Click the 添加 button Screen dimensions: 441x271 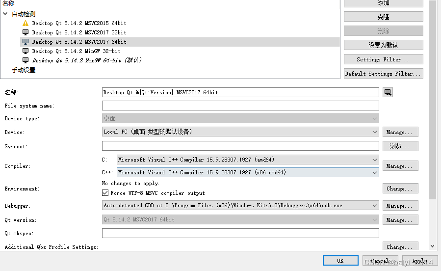(383, 3)
